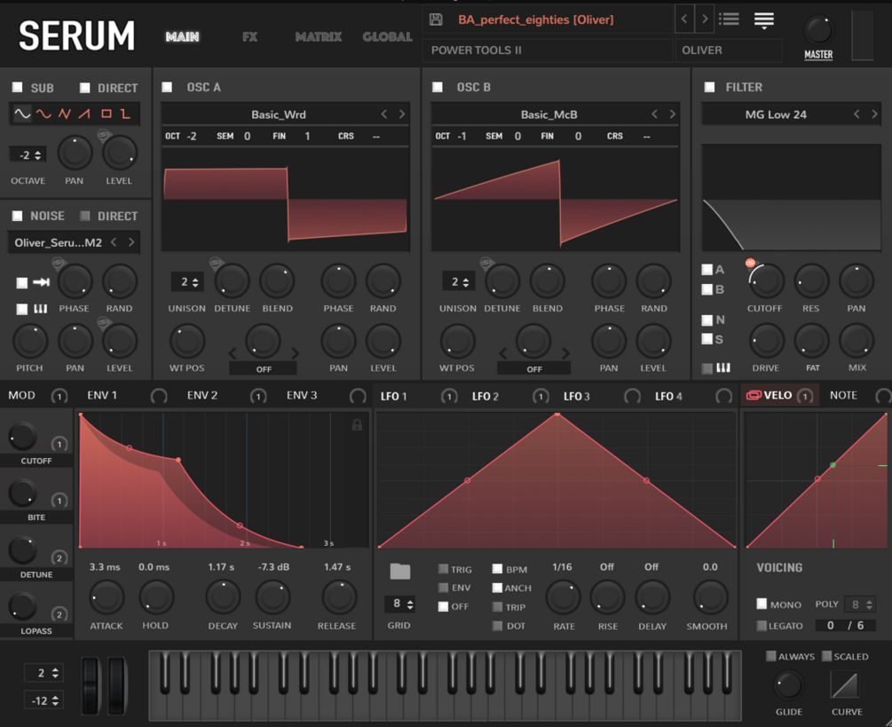Next OSC A warp mode arrow

pyautogui.click(x=295, y=353)
